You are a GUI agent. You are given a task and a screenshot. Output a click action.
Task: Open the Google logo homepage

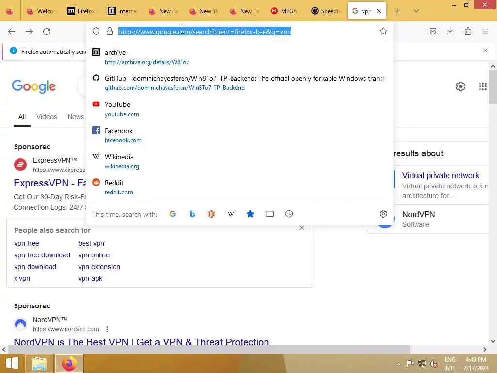click(x=33, y=86)
